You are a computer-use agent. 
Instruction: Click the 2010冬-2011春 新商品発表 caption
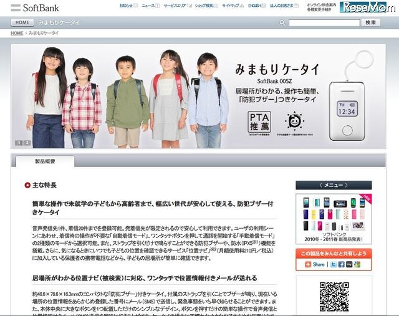coord(334,239)
